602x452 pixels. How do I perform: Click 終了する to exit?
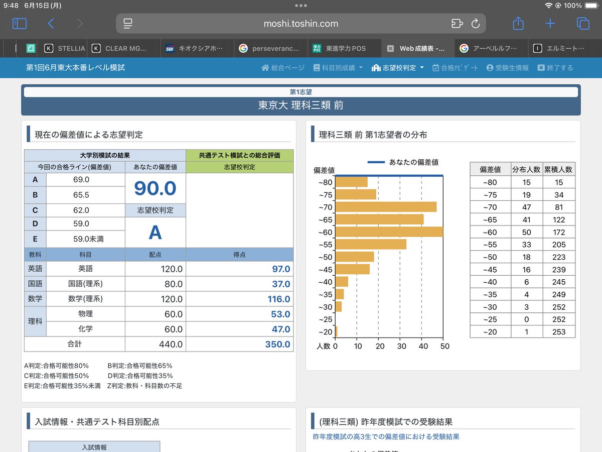tap(555, 68)
